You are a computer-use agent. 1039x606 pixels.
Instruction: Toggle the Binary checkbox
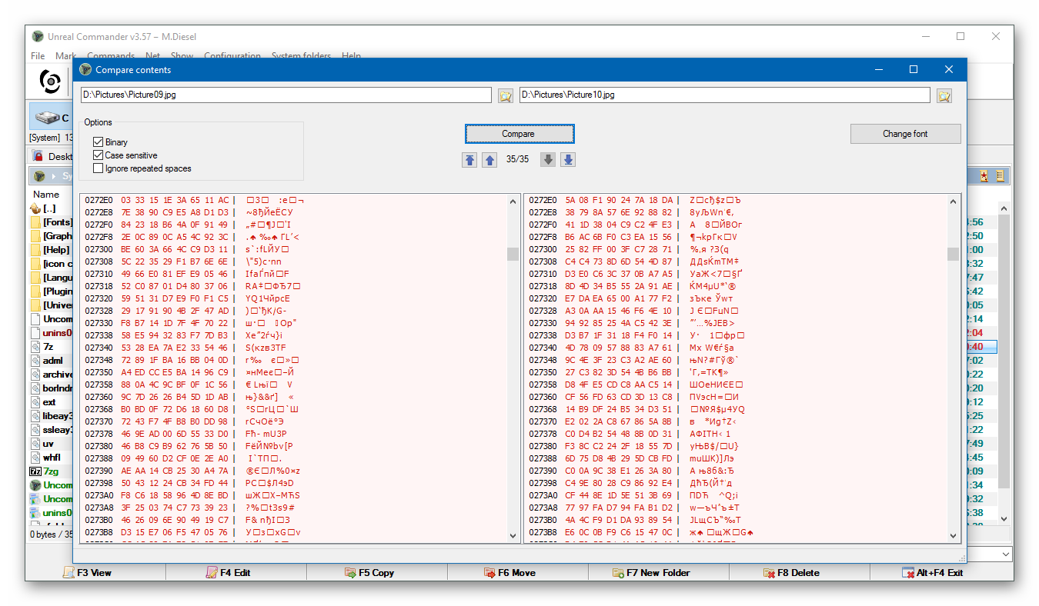(x=98, y=142)
